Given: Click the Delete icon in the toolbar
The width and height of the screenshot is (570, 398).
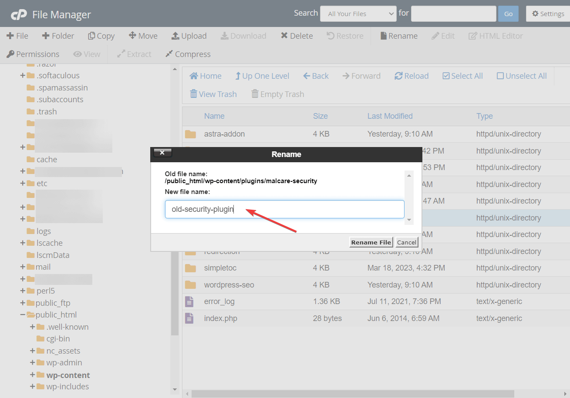Looking at the screenshot, I should coord(285,36).
